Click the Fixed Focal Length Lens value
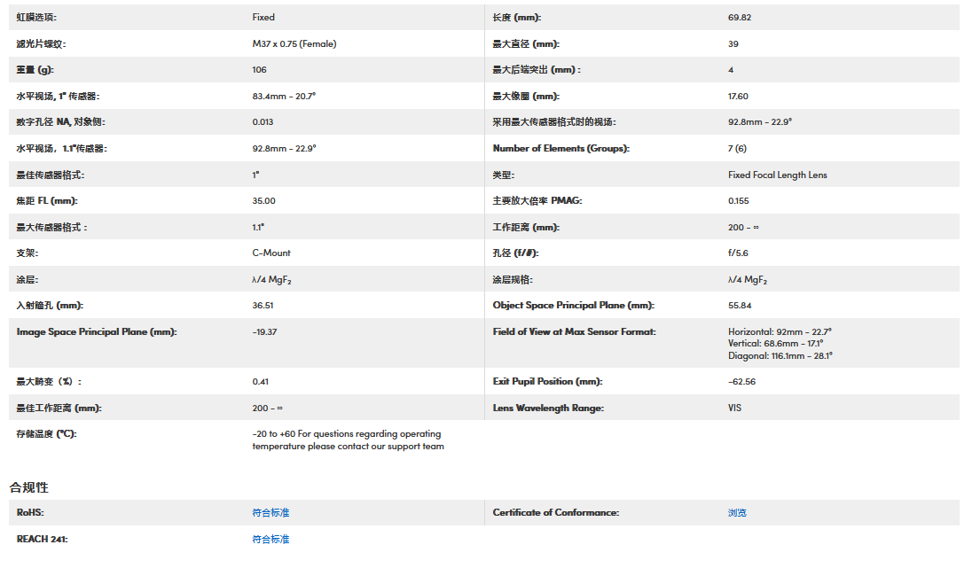Image resolution: width=972 pixels, height=568 pixels. tap(777, 175)
